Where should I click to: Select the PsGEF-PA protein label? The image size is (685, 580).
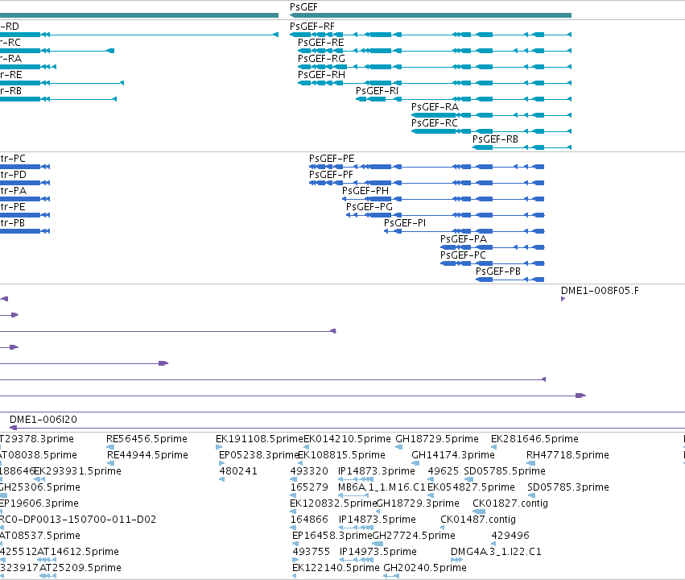[463, 239]
